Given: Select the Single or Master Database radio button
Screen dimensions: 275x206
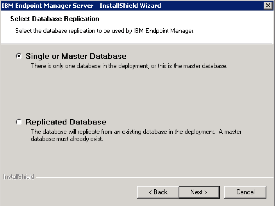Looking at the screenshot, I should click(19, 56).
